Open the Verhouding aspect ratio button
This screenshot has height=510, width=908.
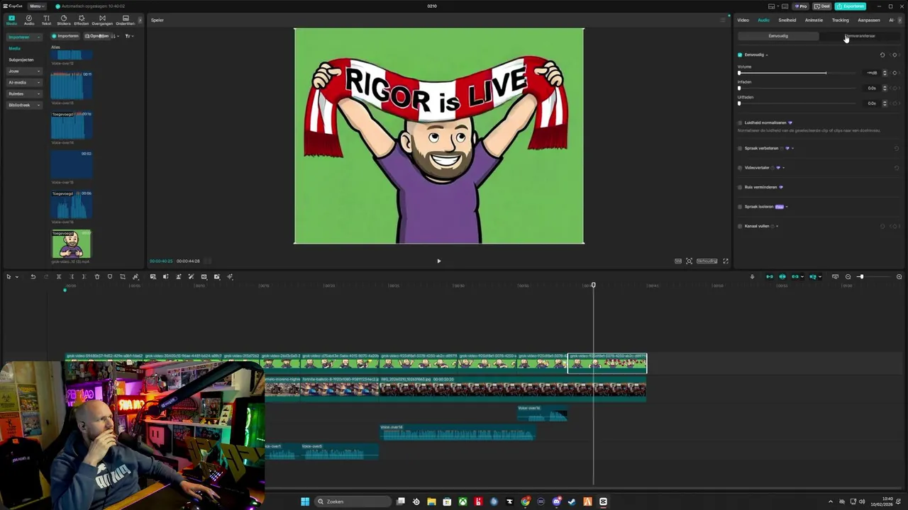(x=707, y=261)
